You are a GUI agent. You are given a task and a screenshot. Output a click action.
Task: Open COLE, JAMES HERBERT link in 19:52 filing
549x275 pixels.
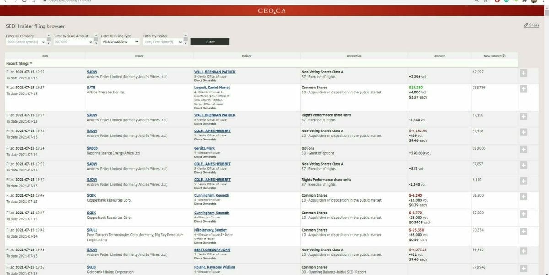pyautogui.click(x=212, y=164)
